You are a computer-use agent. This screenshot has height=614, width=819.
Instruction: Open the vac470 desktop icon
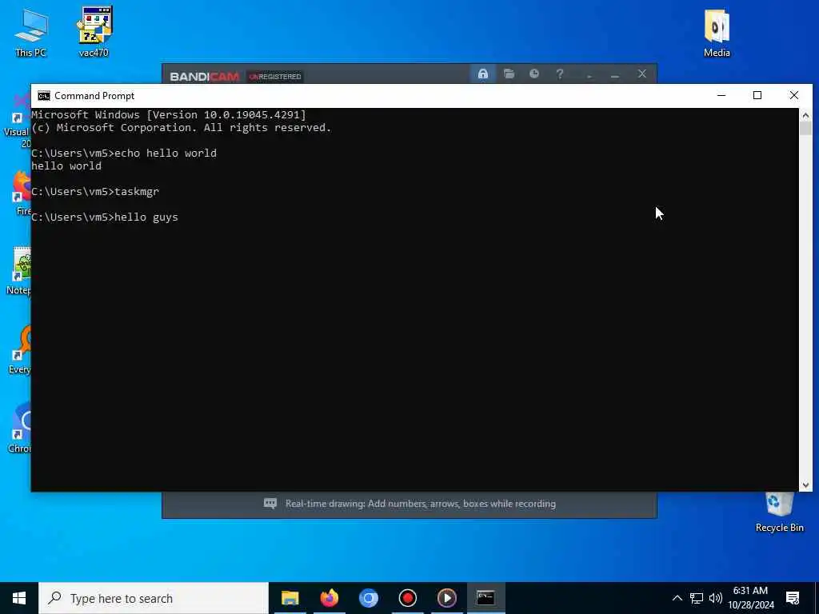94,32
